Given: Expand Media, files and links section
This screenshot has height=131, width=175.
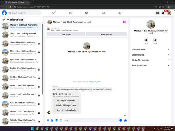Looking at the screenshot, I should click(150, 60).
